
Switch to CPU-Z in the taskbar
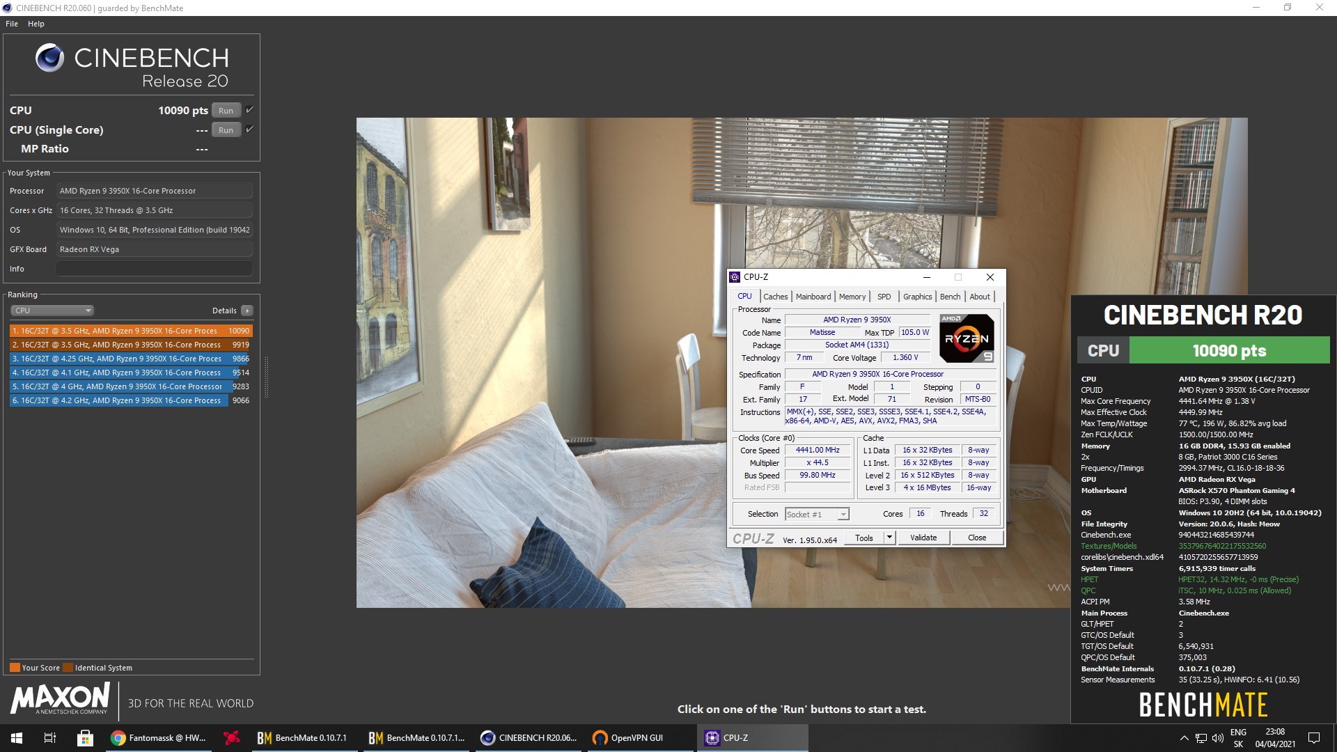click(x=752, y=738)
